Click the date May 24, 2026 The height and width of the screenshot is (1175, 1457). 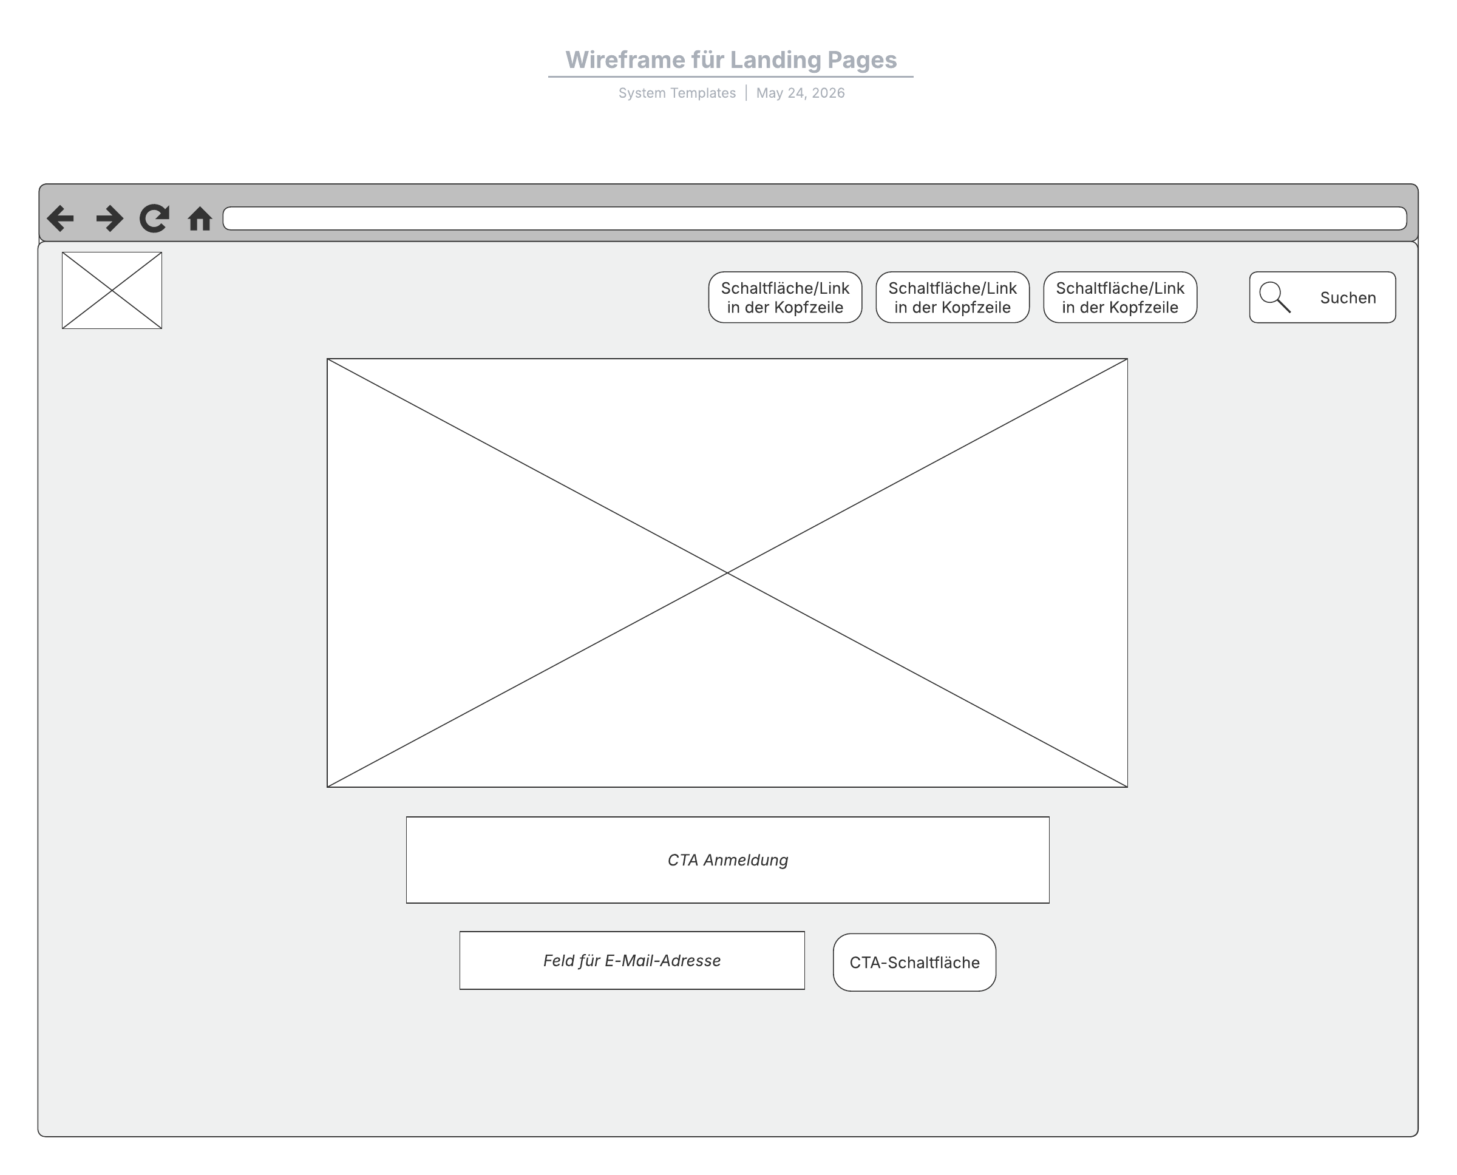(800, 93)
